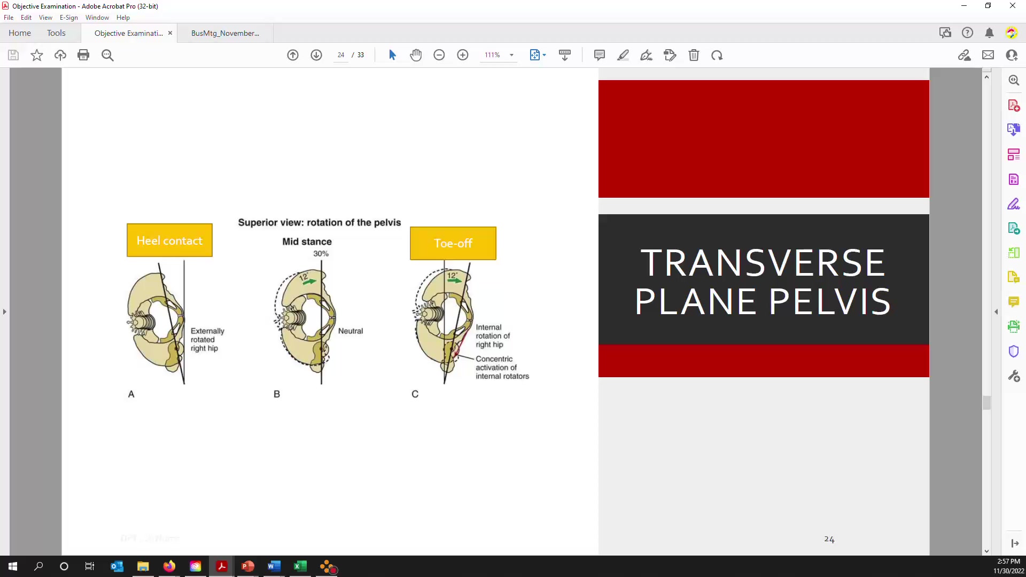Open the Protect tool
The image size is (1026, 577).
pyautogui.click(x=1014, y=351)
